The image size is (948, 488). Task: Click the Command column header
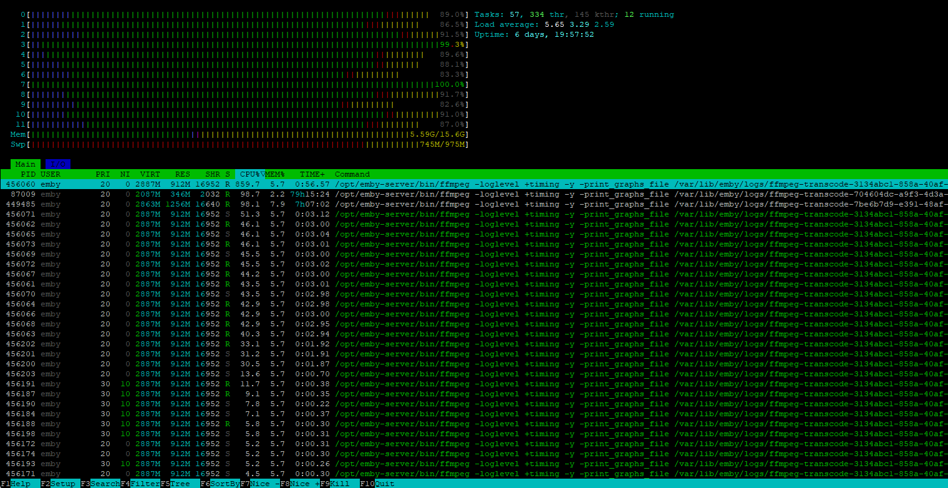(x=352, y=174)
